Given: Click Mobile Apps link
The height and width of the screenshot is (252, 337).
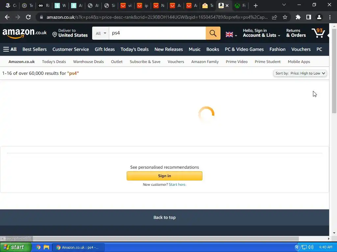Looking at the screenshot, I should (x=299, y=62).
